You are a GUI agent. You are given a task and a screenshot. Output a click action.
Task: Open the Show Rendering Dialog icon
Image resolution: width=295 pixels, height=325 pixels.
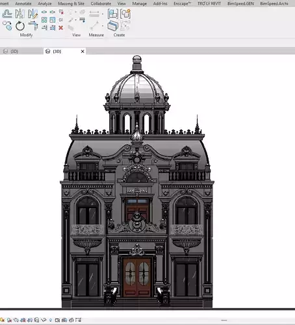[16, 320]
